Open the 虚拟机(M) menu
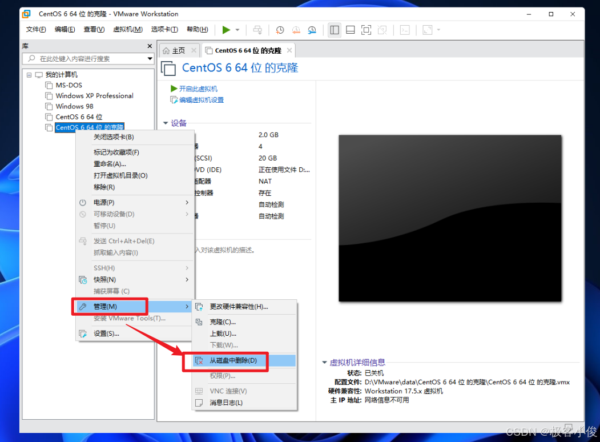Image resolution: width=600 pixels, height=442 pixels. point(128,30)
